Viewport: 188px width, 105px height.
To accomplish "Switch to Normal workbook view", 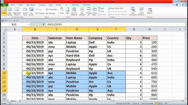I will [x=4, y=11].
